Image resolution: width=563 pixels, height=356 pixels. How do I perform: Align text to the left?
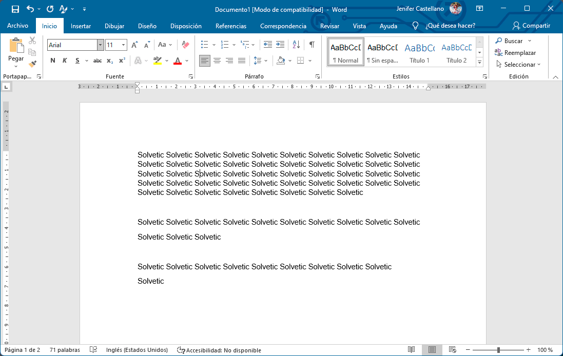205,61
